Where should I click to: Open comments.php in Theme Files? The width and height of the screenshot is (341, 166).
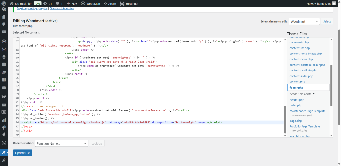tap(299, 43)
